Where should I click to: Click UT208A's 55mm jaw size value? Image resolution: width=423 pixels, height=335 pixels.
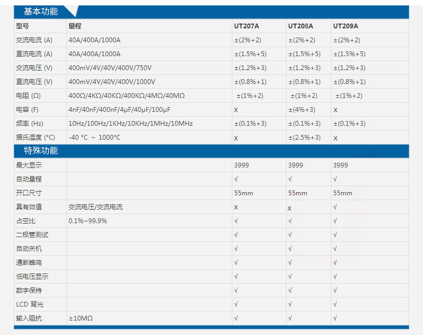pos(298,193)
